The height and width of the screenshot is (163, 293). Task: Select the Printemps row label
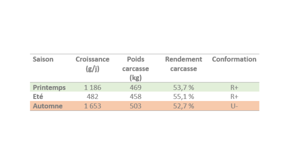pyautogui.click(x=49, y=87)
